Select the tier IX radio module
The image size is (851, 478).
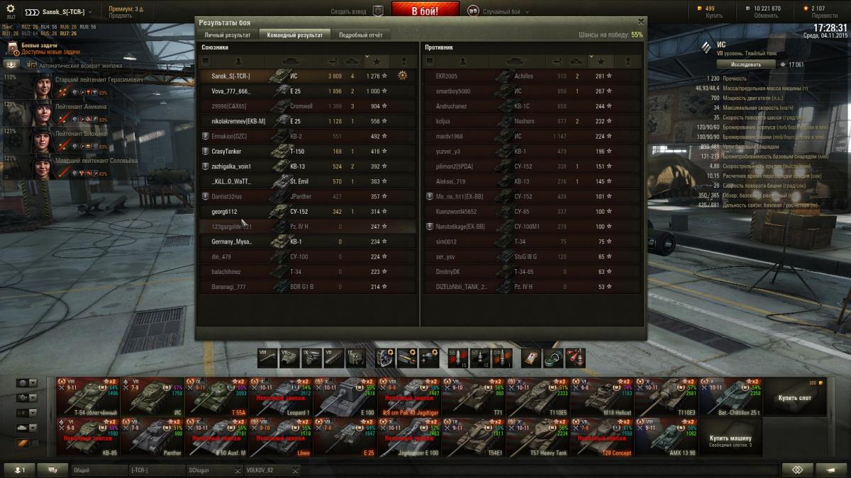point(355,358)
